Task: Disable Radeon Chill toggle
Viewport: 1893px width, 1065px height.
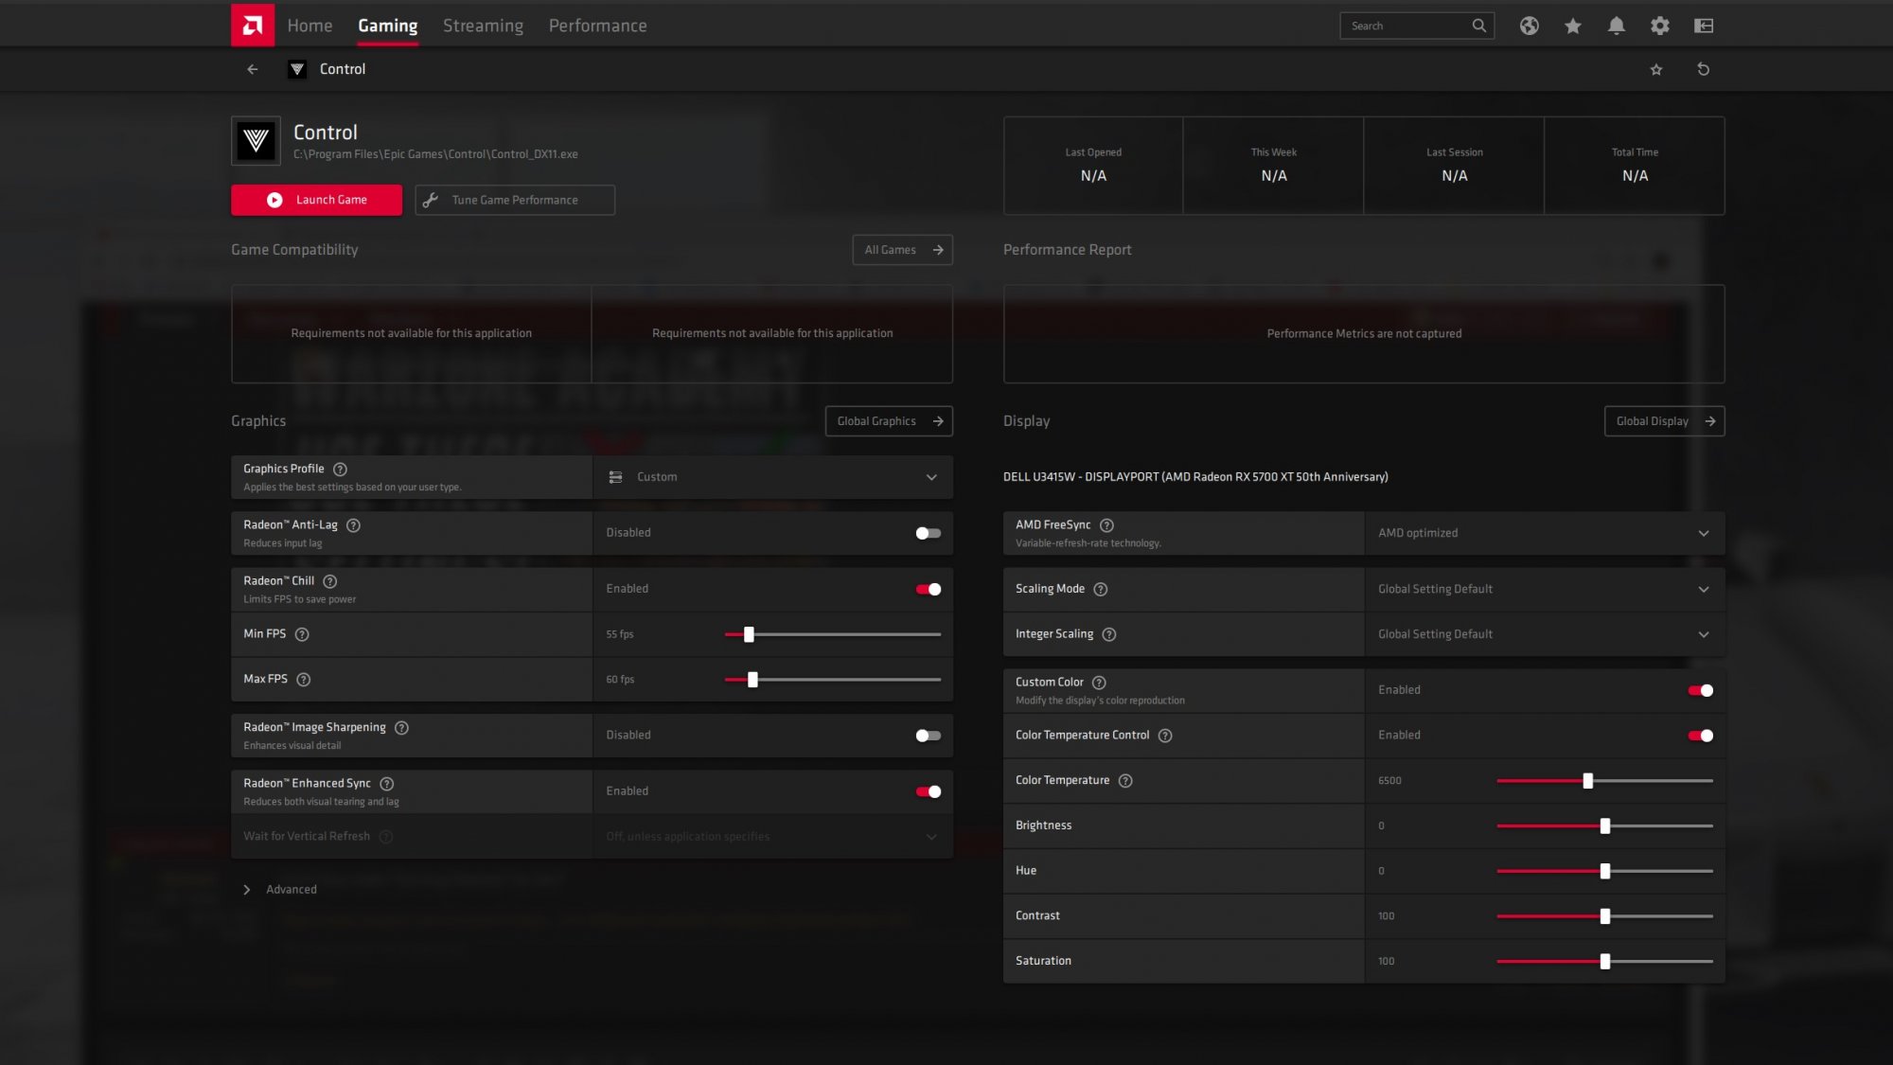Action: [x=928, y=589]
